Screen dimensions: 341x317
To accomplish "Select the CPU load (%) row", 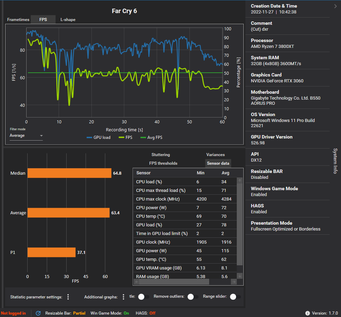I will [x=185, y=182].
